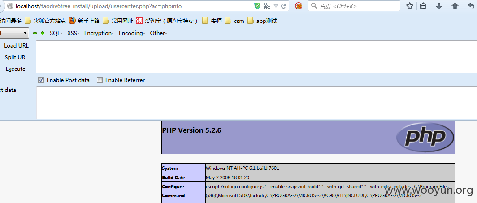Click the back/undo arrow icon at far right
Image resolution: width=477 pixels, height=203 pixels.
[x=471, y=6]
